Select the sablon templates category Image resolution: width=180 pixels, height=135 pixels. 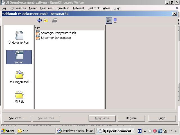19,57
